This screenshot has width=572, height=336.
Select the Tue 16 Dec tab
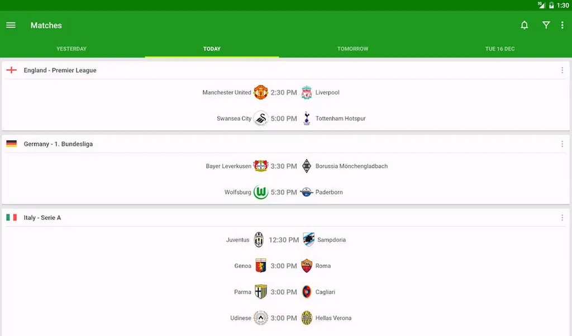(x=500, y=49)
